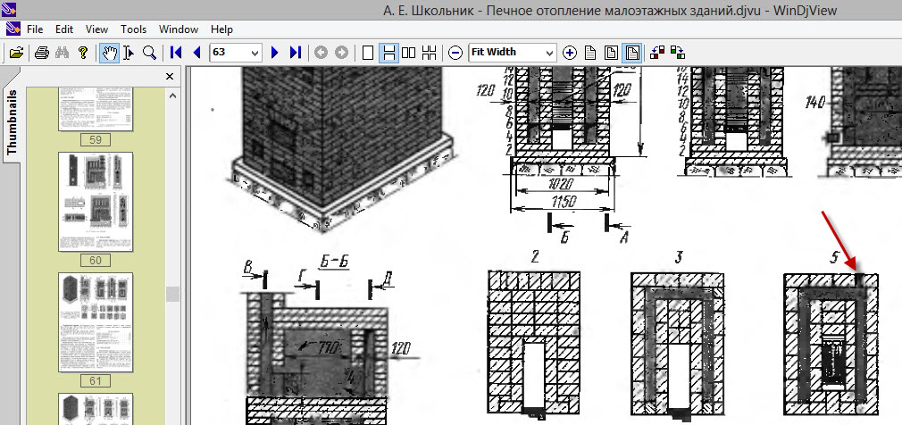Click the Open file folder icon
Viewport: 902px width, 425px height.
pos(15,53)
